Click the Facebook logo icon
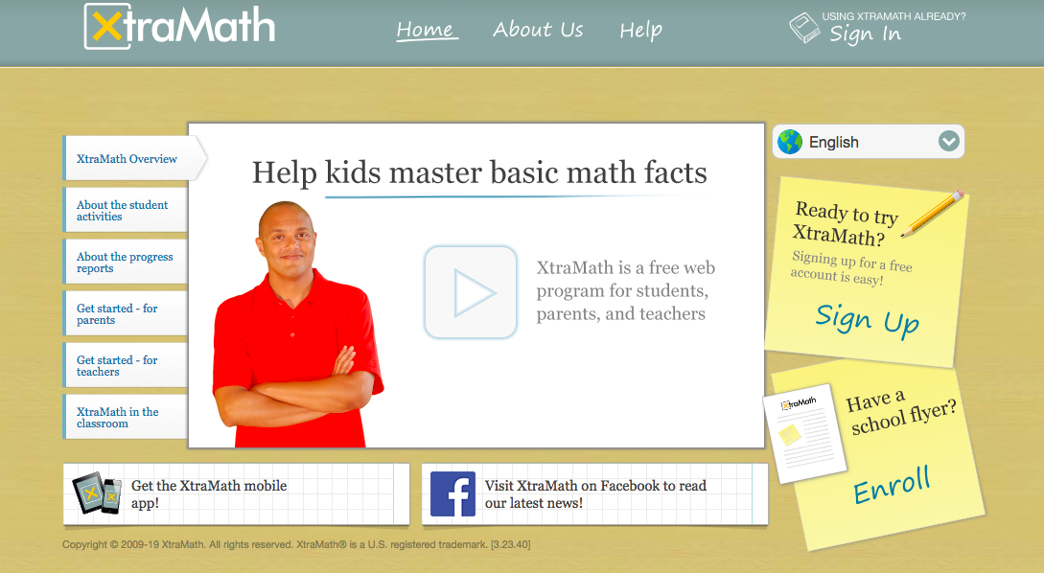The width and height of the screenshot is (1044, 573). pos(452,493)
